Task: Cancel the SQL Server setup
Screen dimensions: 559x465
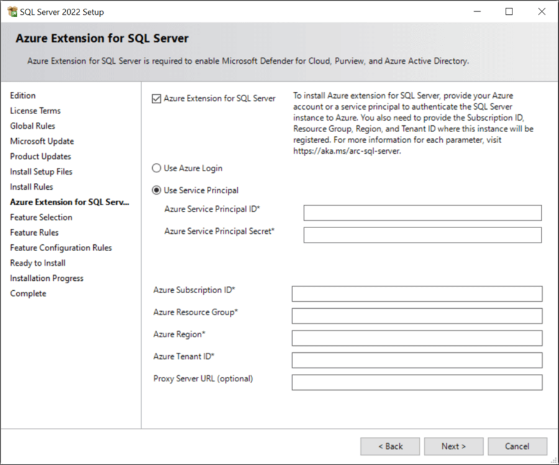Action: pyautogui.click(x=517, y=446)
